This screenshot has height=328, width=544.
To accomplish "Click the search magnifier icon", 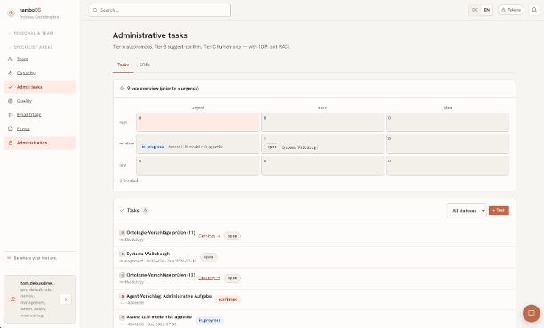I will pyautogui.click(x=95, y=10).
